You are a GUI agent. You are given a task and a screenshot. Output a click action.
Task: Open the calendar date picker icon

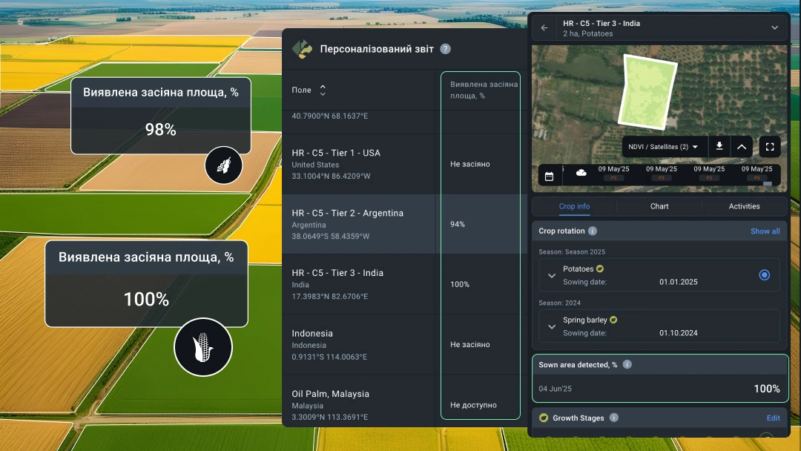click(549, 176)
